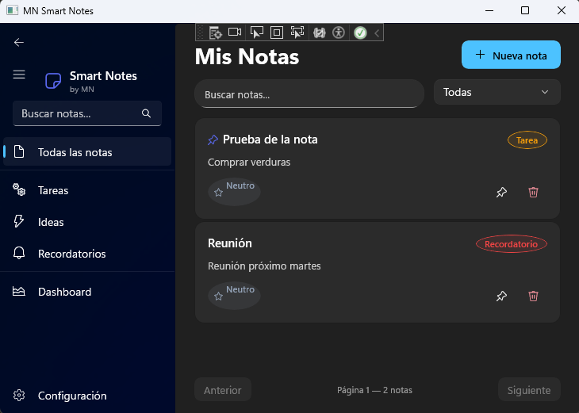Maximize the MN Smart Notes window
The width and height of the screenshot is (579, 413).
(x=525, y=10)
